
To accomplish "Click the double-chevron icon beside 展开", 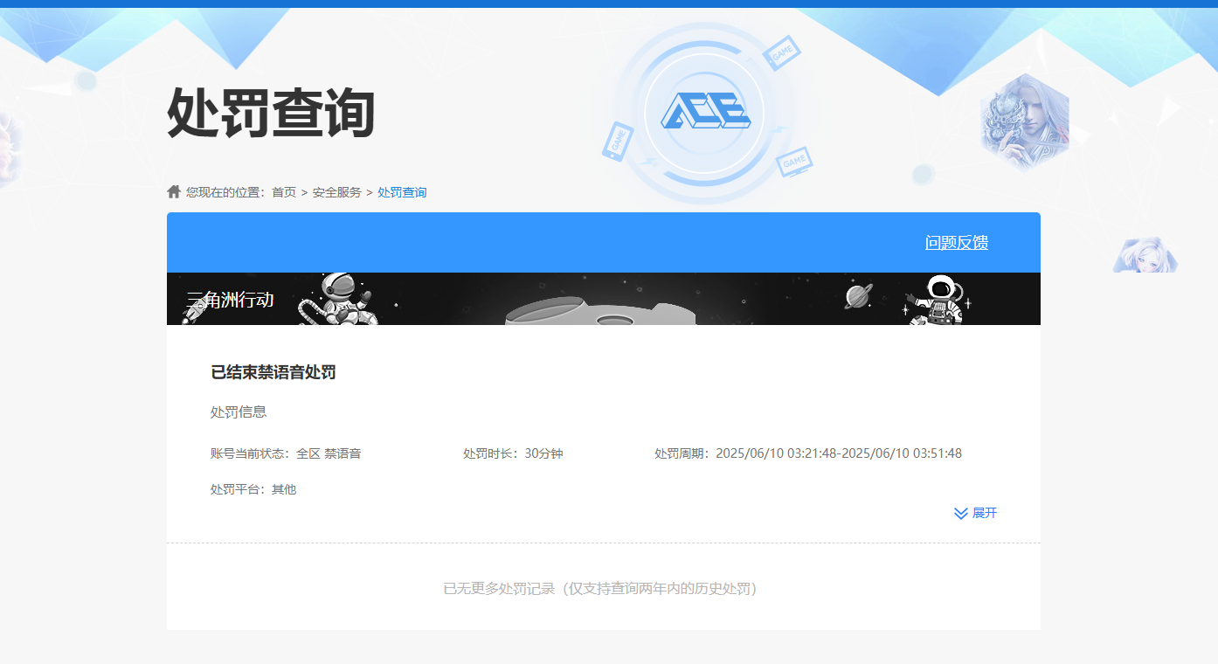I will point(961,514).
